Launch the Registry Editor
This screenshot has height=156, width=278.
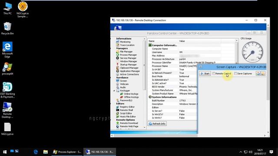pos(126,107)
